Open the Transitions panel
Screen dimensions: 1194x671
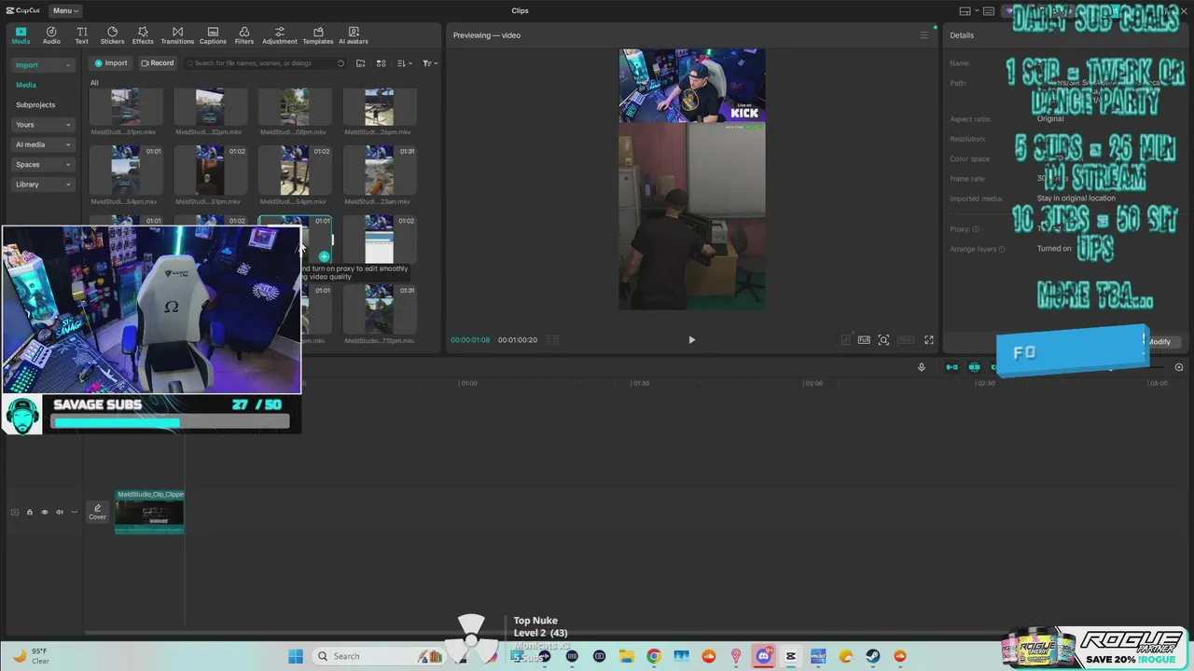coord(177,35)
